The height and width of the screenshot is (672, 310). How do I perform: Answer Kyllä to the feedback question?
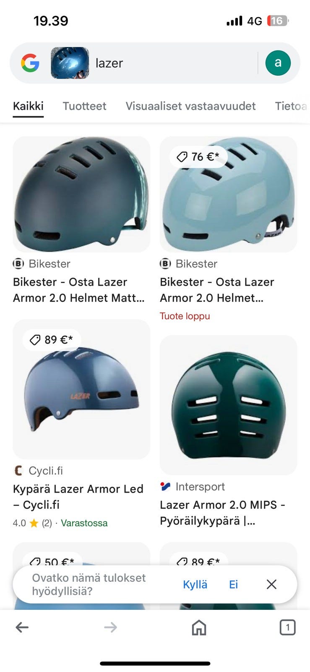coord(195,584)
